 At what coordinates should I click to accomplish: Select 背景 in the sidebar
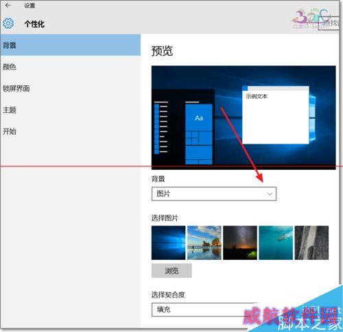pos(70,45)
